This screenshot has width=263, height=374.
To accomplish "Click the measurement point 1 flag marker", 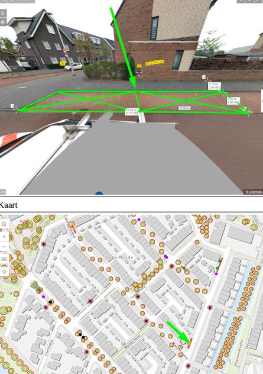I will pos(12,106).
